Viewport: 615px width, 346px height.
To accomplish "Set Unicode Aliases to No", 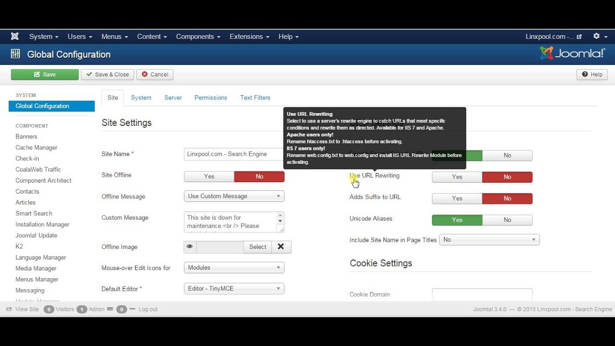I will click(507, 220).
